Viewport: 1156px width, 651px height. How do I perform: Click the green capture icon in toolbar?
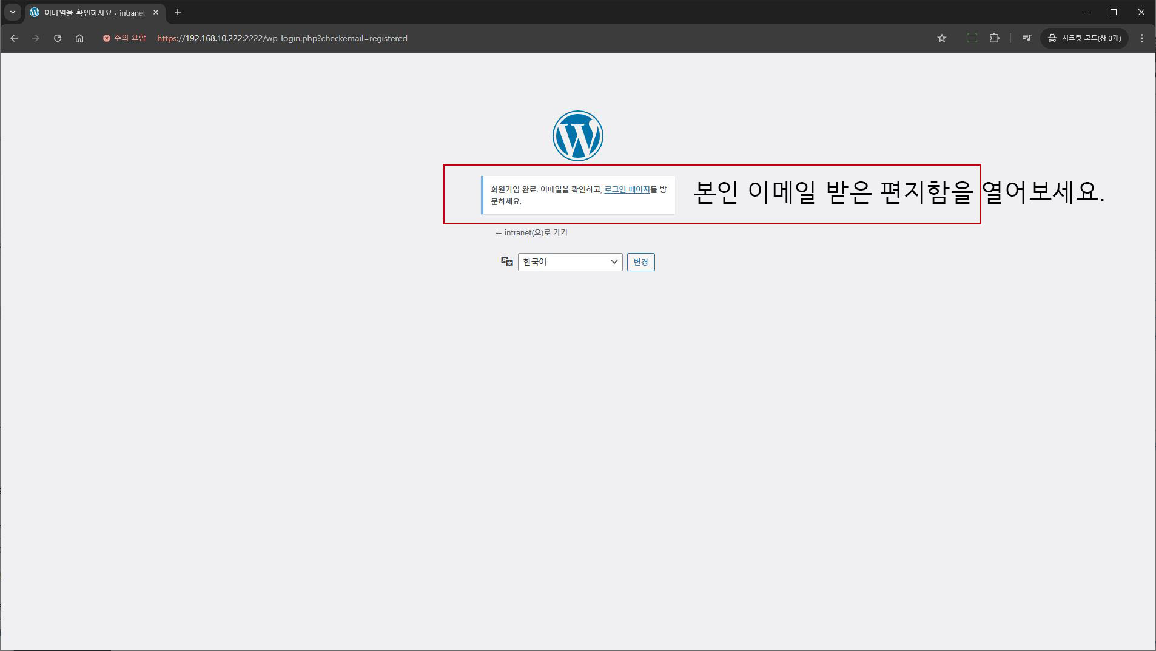pyautogui.click(x=972, y=38)
